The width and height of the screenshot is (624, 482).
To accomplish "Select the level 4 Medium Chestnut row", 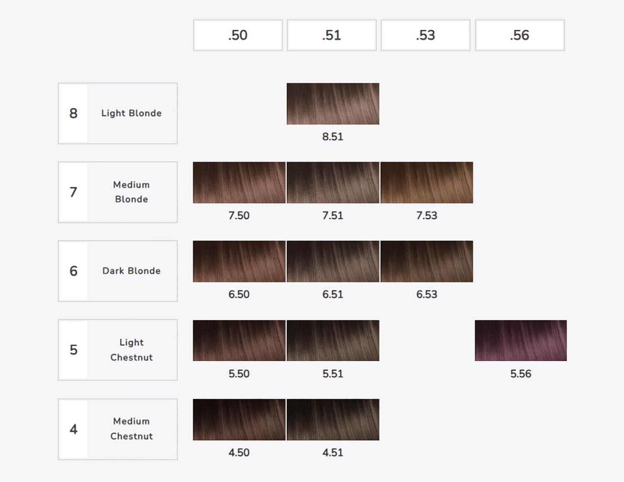I will point(118,429).
